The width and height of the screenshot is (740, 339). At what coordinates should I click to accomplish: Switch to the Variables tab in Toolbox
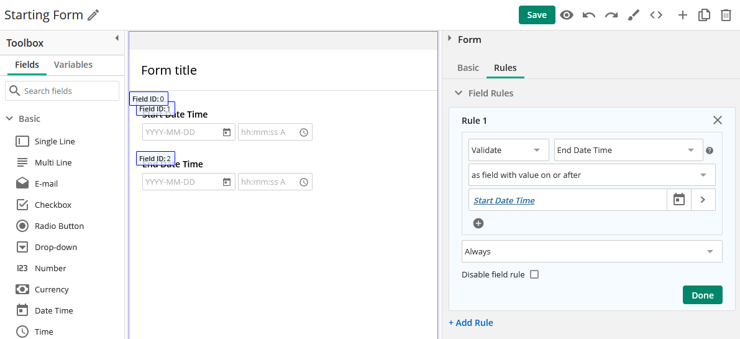tap(73, 65)
